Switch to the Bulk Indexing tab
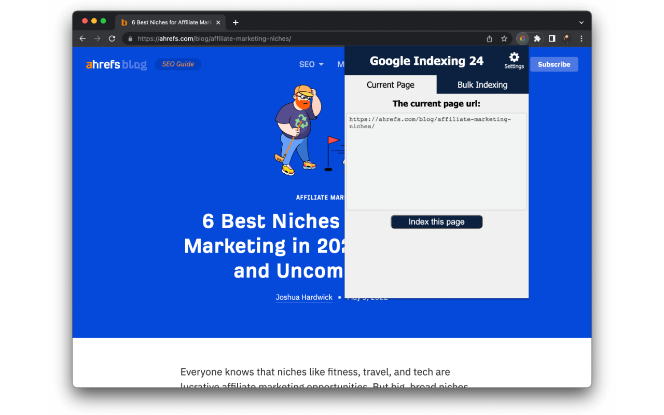664x415 pixels. pyautogui.click(x=482, y=85)
